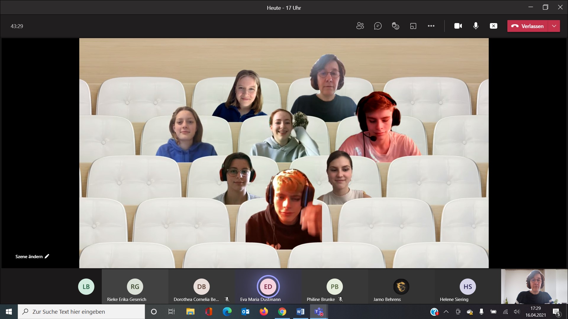Click Szene ändern edit button

tap(32, 256)
